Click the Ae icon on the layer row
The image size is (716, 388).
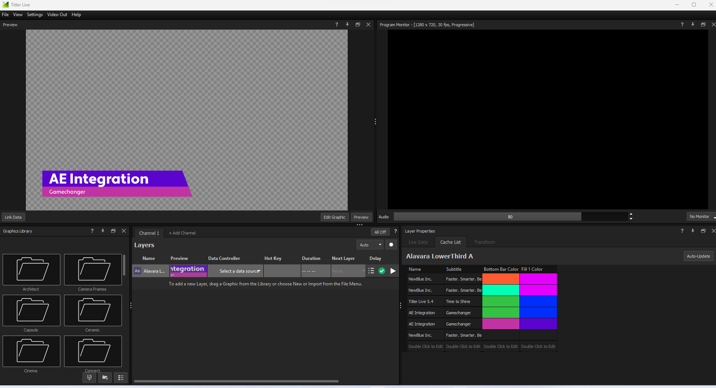(x=137, y=271)
